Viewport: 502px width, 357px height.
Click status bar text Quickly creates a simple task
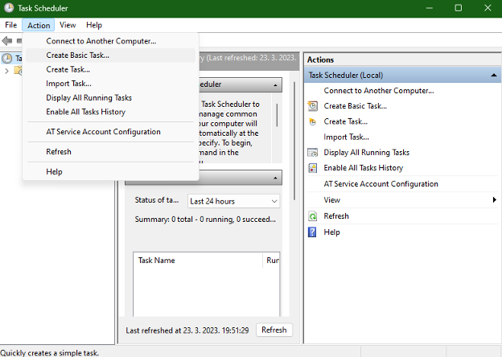[x=50, y=353]
